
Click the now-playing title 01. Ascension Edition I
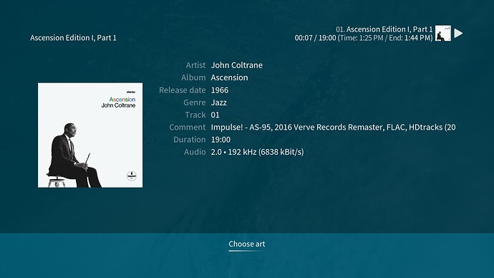(384, 29)
